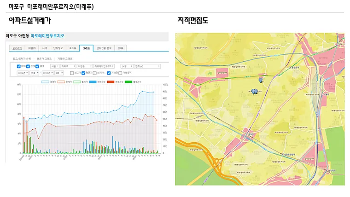Click the leftmost blue map pin
This screenshot has width=350, height=197.
[x=253, y=92]
